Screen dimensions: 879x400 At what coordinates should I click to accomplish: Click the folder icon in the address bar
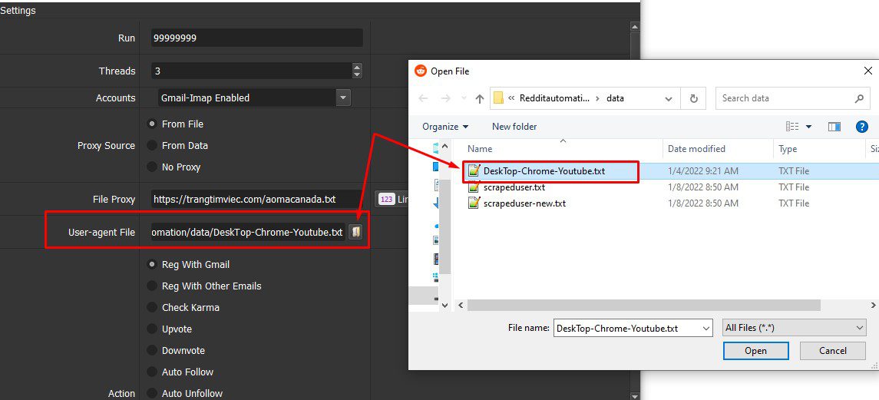pos(498,98)
